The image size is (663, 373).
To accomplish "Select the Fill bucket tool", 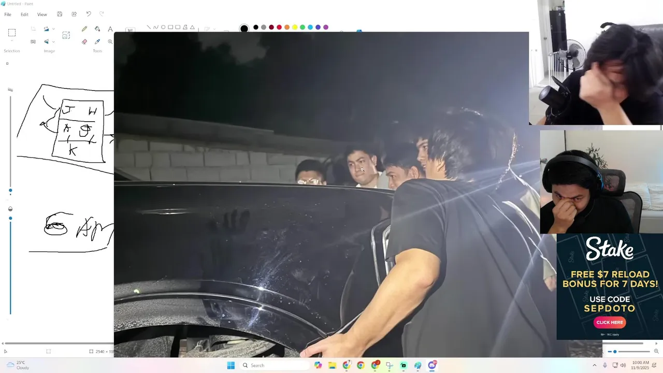I will click(x=97, y=29).
